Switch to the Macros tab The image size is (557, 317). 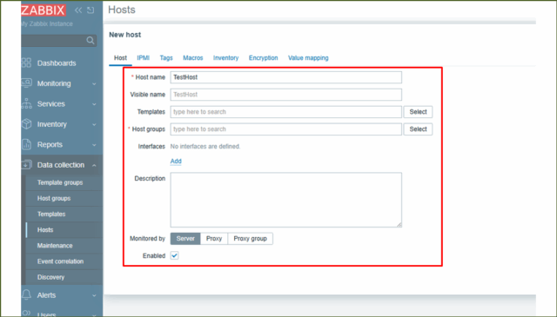[193, 58]
